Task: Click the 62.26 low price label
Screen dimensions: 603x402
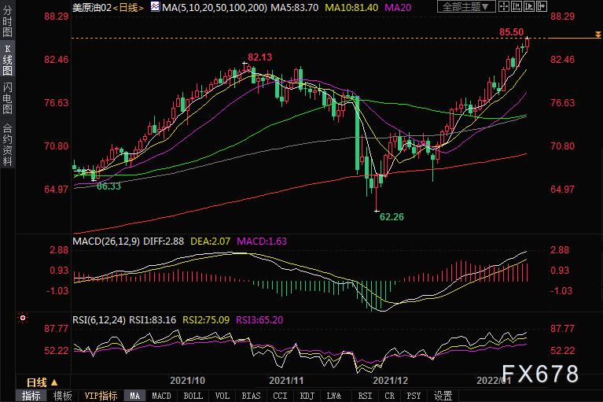Action: [392, 217]
